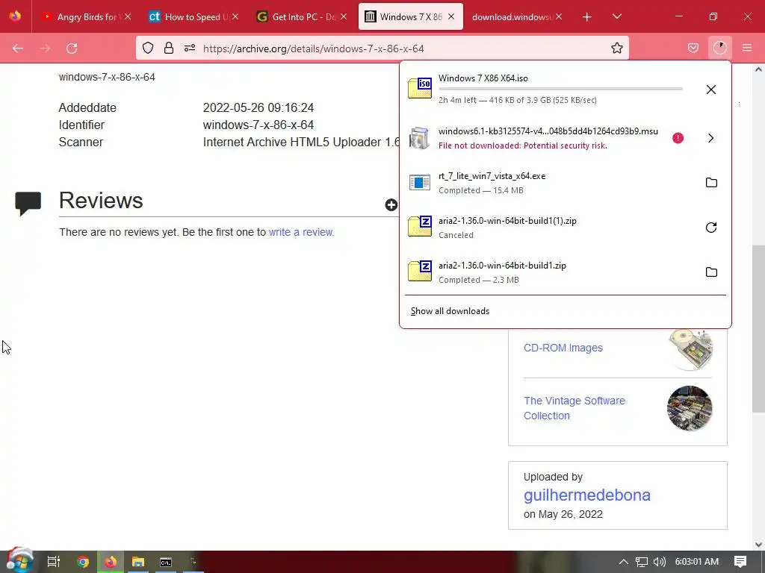
Task: Close the Get Into PC tab
Action: coord(344,16)
